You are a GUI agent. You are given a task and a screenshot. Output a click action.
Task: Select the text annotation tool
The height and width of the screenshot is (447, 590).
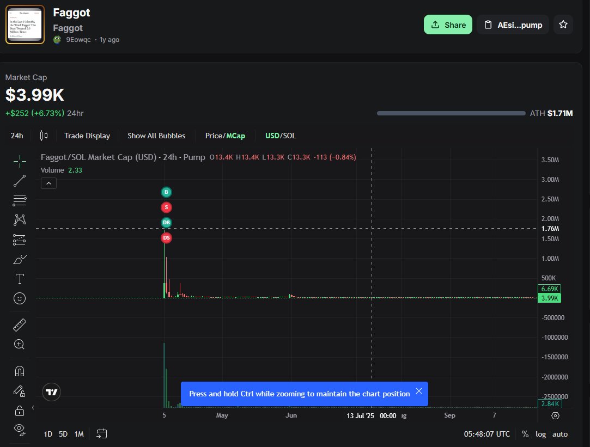tap(20, 279)
